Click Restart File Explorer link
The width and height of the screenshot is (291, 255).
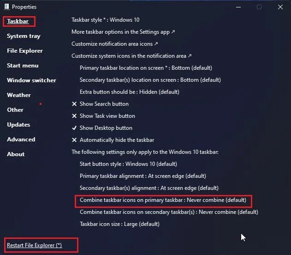click(34, 245)
